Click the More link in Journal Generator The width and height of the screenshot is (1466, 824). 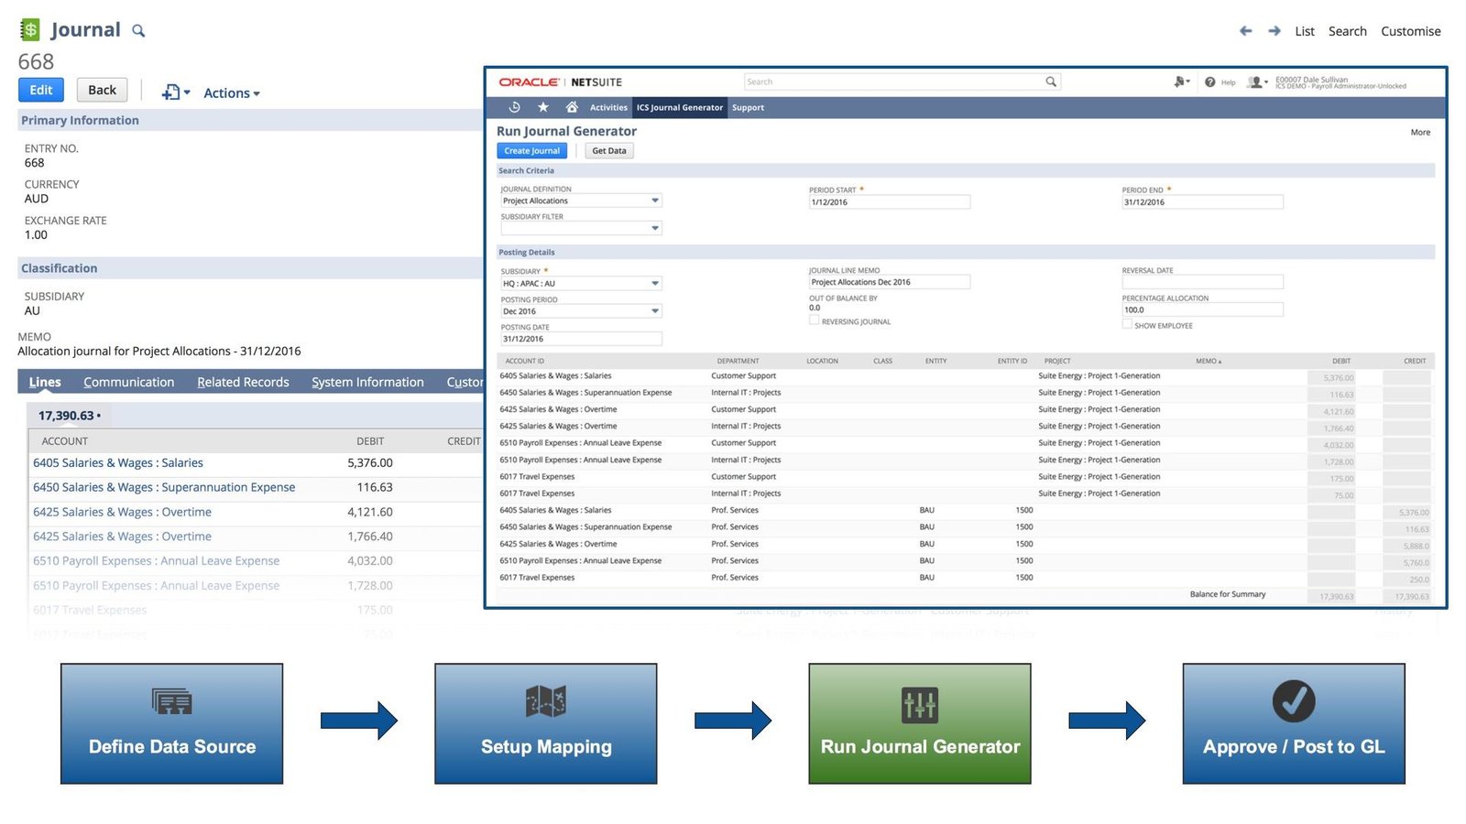1420,133
